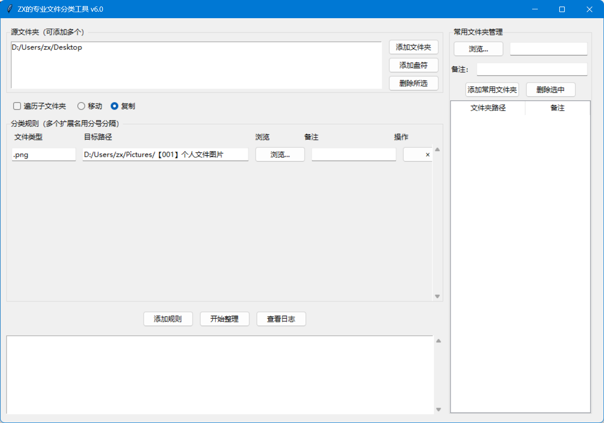Click 添加盘符 button
The image size is (604, 423).
(413, 65)
